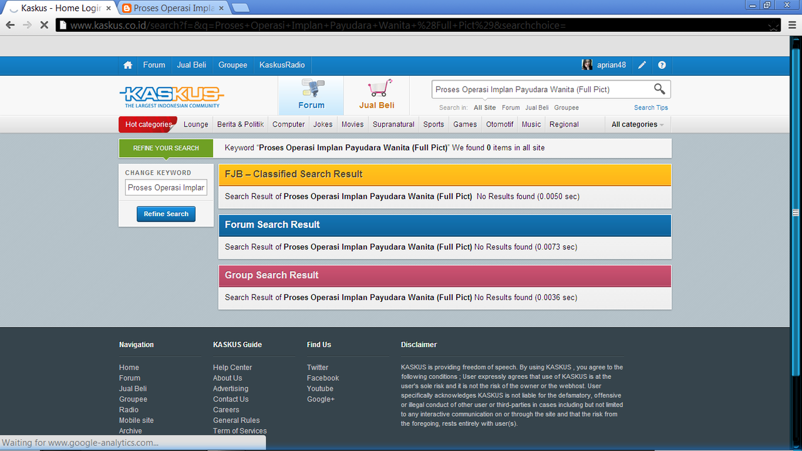Image resolution: width=802 pixels, height=451 pixels.
Task: Open Groupee in the top blue bar
Action: coord(232,65)
